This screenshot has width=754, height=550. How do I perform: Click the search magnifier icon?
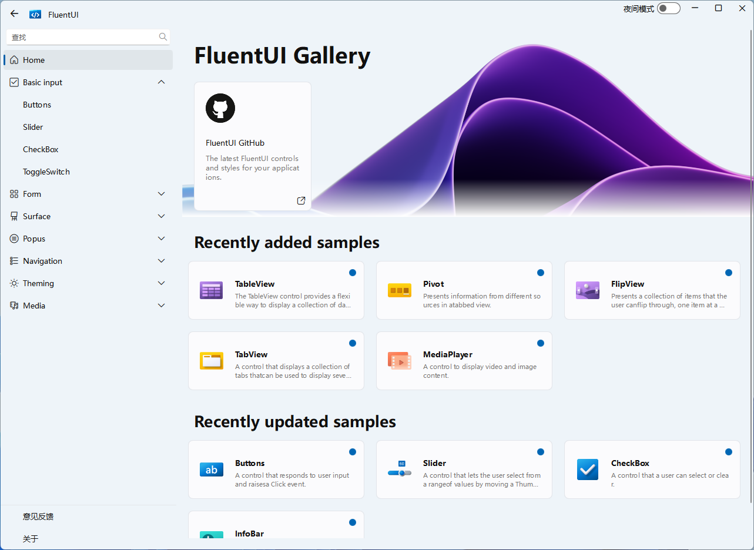coord(163,37)
